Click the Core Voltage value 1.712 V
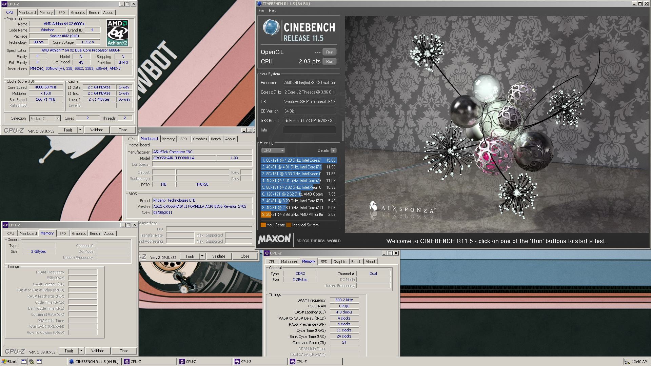This screenshot has width=651, height=366. click(x=88, y=42)
